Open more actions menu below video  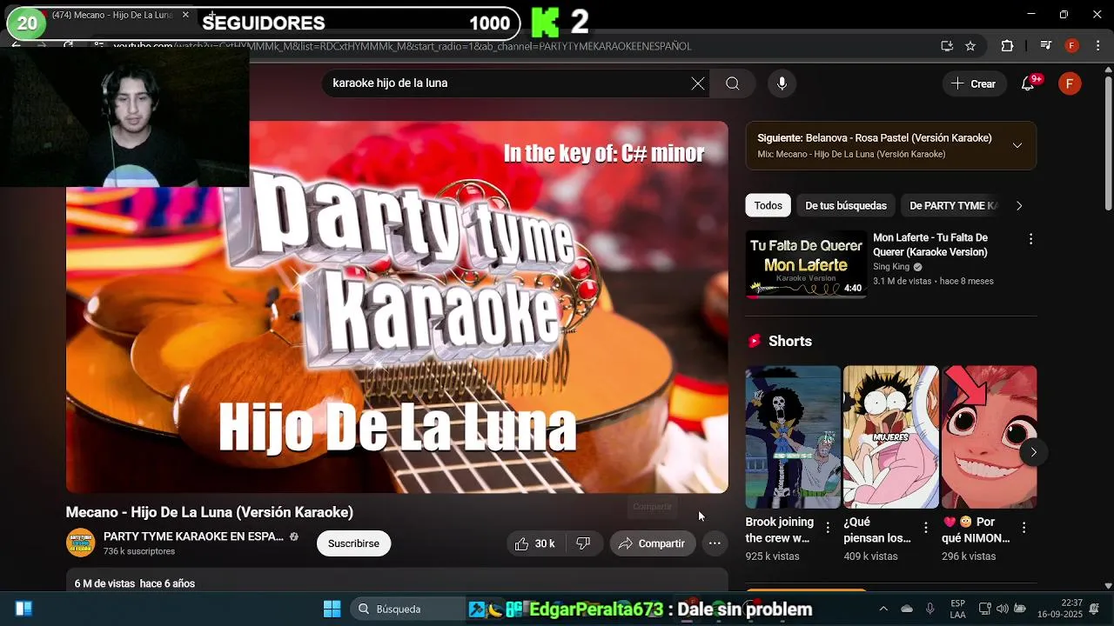[715, 543]
